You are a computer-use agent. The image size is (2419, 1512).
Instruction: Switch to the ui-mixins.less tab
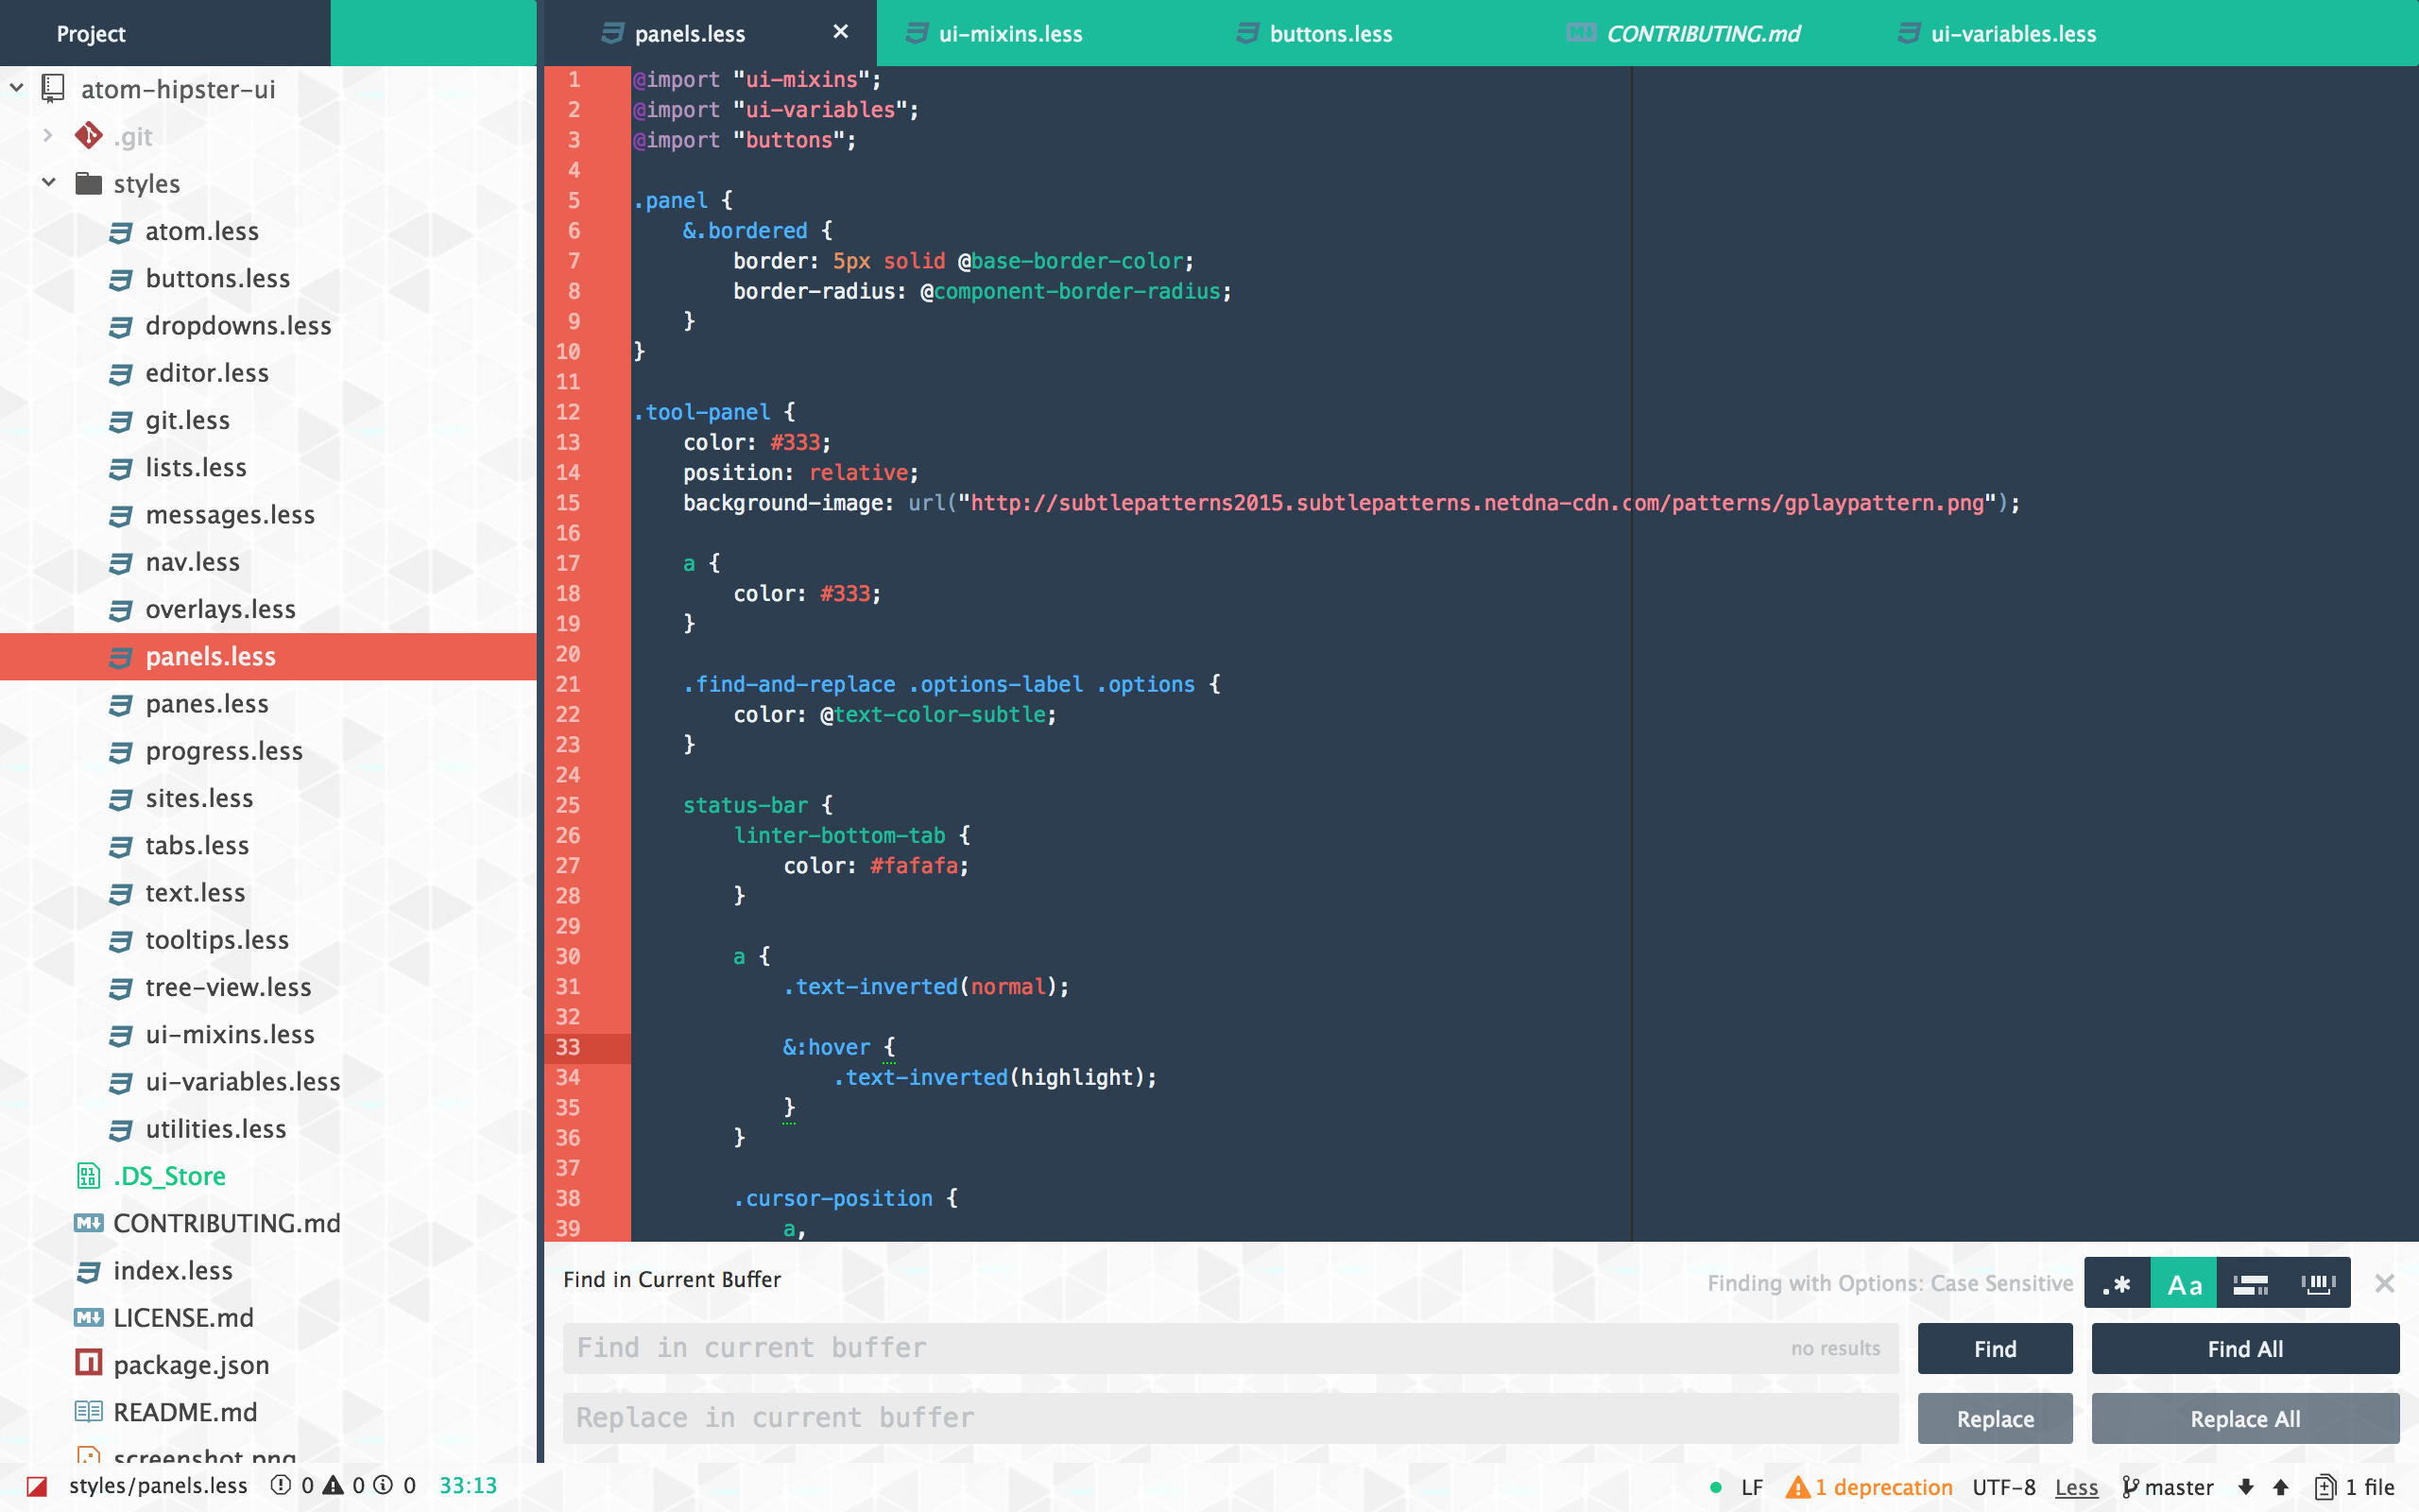point(1009,34)
